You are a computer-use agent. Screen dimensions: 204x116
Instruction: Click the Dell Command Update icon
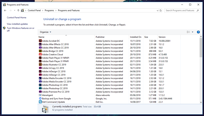(x=40, y=102)
